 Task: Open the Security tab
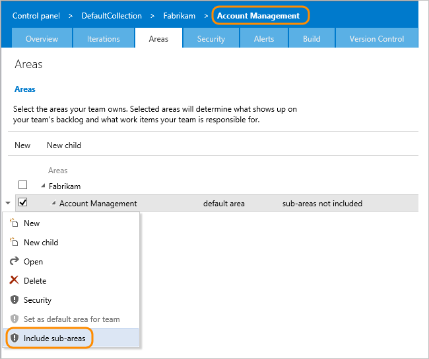211,38
